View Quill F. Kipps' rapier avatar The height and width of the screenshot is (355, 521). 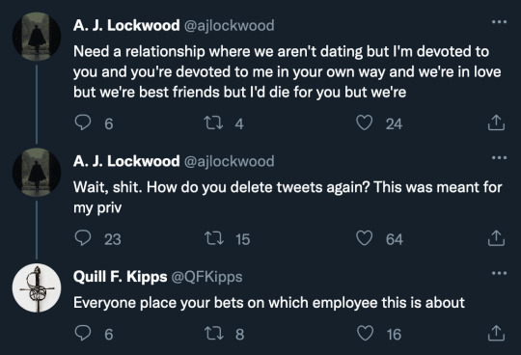[x=37, y=287]
